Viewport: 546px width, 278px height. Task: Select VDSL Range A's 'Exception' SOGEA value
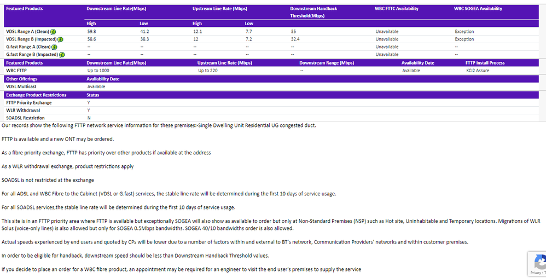pyautogui.click(x=464, y=32)
